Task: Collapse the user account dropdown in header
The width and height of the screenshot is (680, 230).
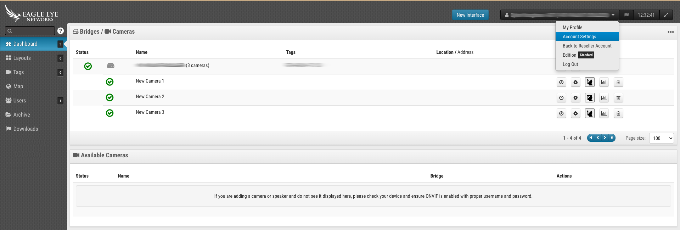Action: click(x=560, y=15)
